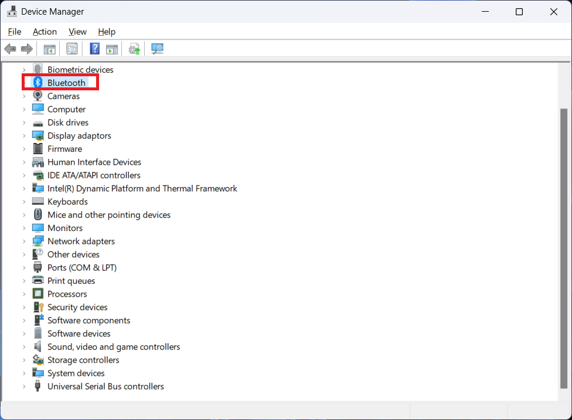The image size is (572, 420).
Task: Open the Action menu
Action: coord(45,32)
